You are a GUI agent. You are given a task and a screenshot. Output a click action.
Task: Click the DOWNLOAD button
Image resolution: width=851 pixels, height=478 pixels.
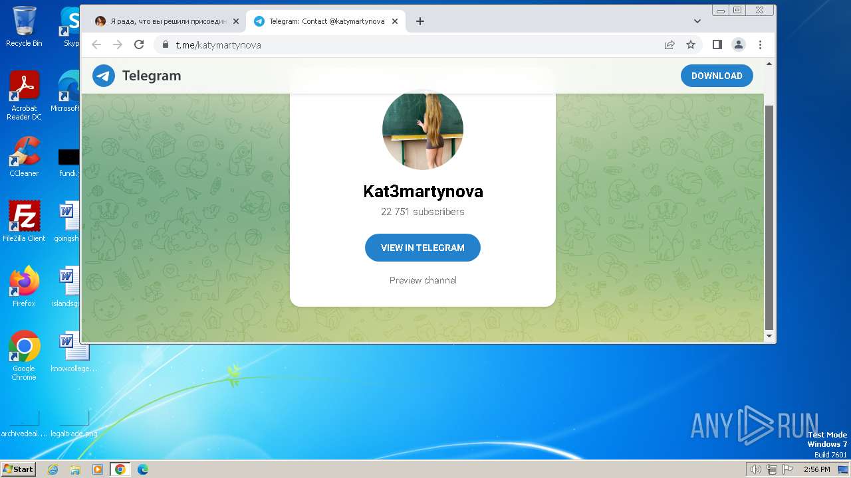pos(717,76)
